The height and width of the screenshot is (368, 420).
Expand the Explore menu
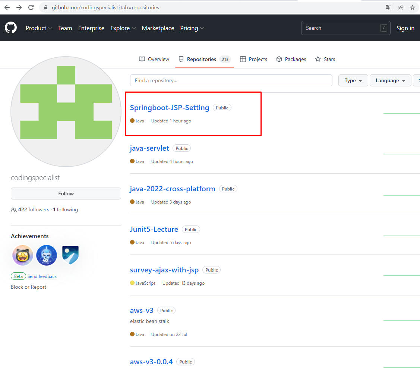click(123, 28)
